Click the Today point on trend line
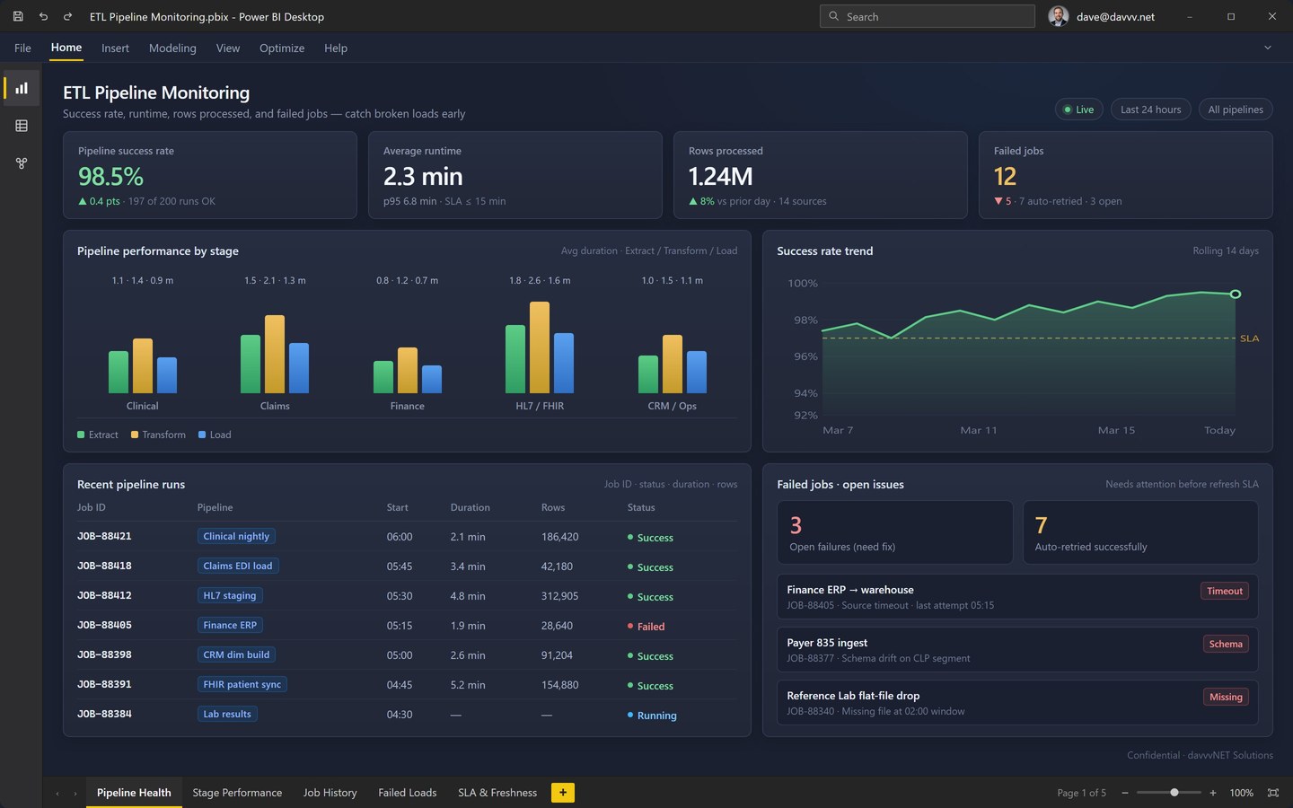 [x=1236, y=294]
